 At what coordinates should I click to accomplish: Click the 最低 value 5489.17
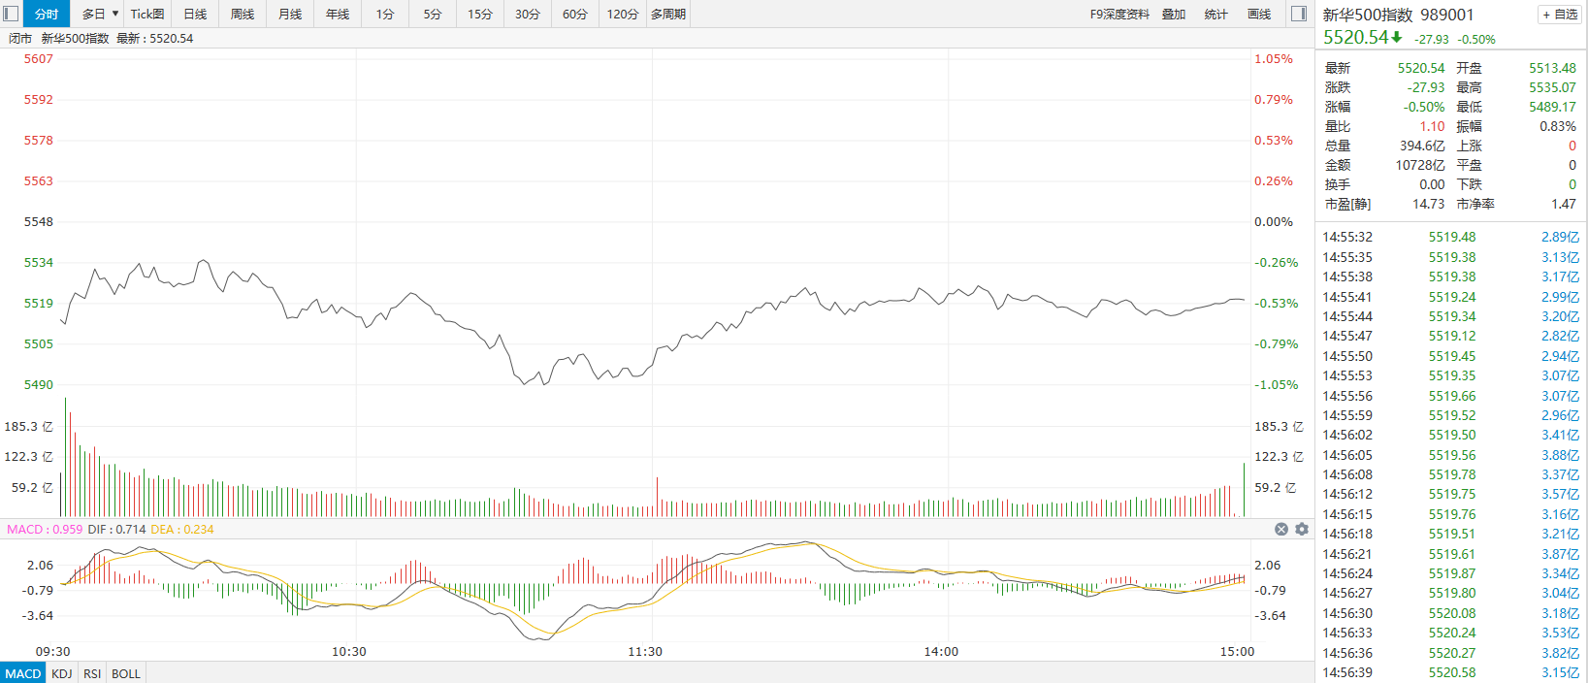click(x=1552, y=107)
